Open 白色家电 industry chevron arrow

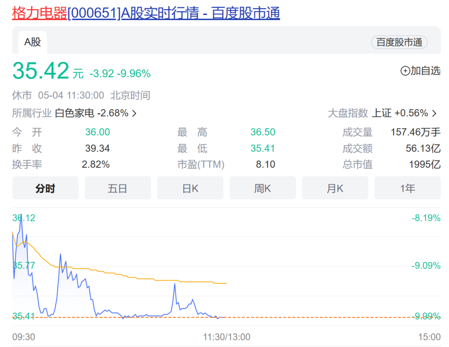tap(134, 113)
